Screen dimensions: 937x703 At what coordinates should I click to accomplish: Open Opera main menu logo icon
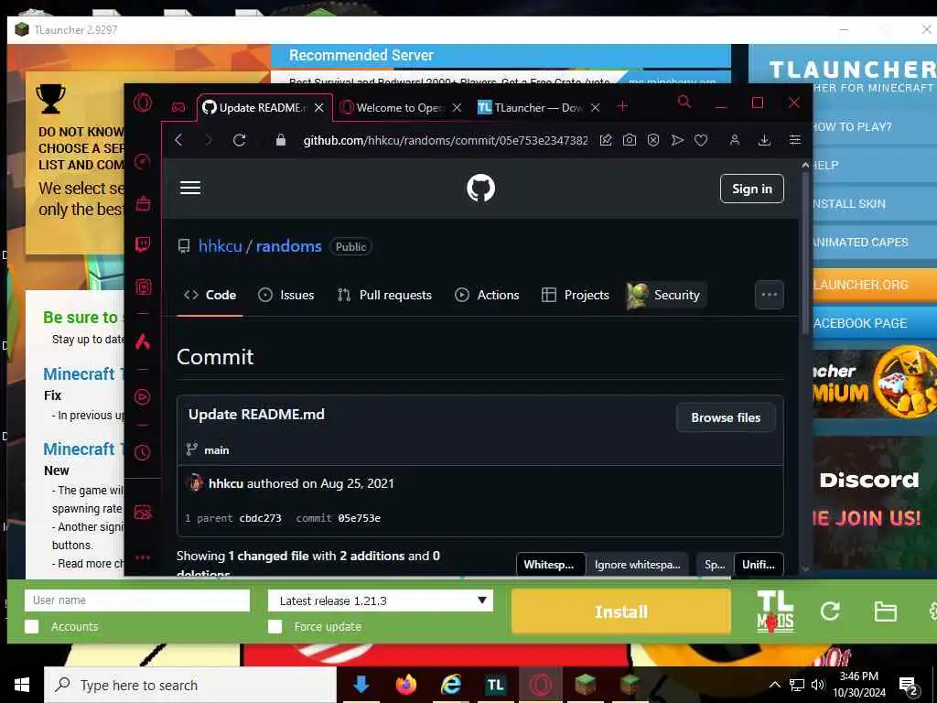pyautogui.click(x=143, y=103)
